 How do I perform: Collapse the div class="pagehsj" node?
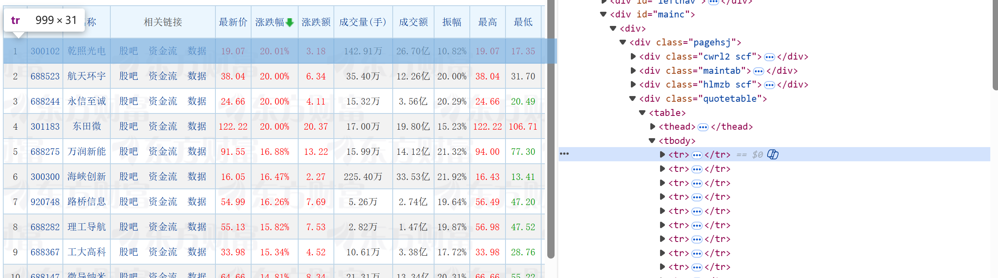[x=623, y=42]
